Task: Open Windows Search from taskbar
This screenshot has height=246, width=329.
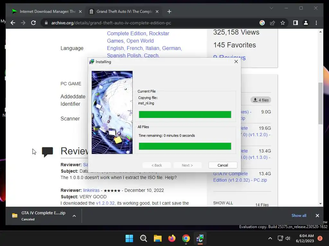Action: tap(144, 238)
